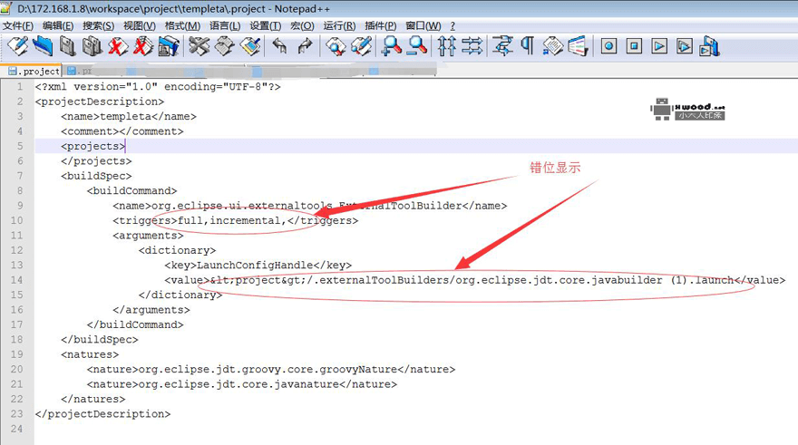Image resolution: width=798 pixels, height=445 pixels.
Task: Click the Close All documents icon
Action: 143,46
